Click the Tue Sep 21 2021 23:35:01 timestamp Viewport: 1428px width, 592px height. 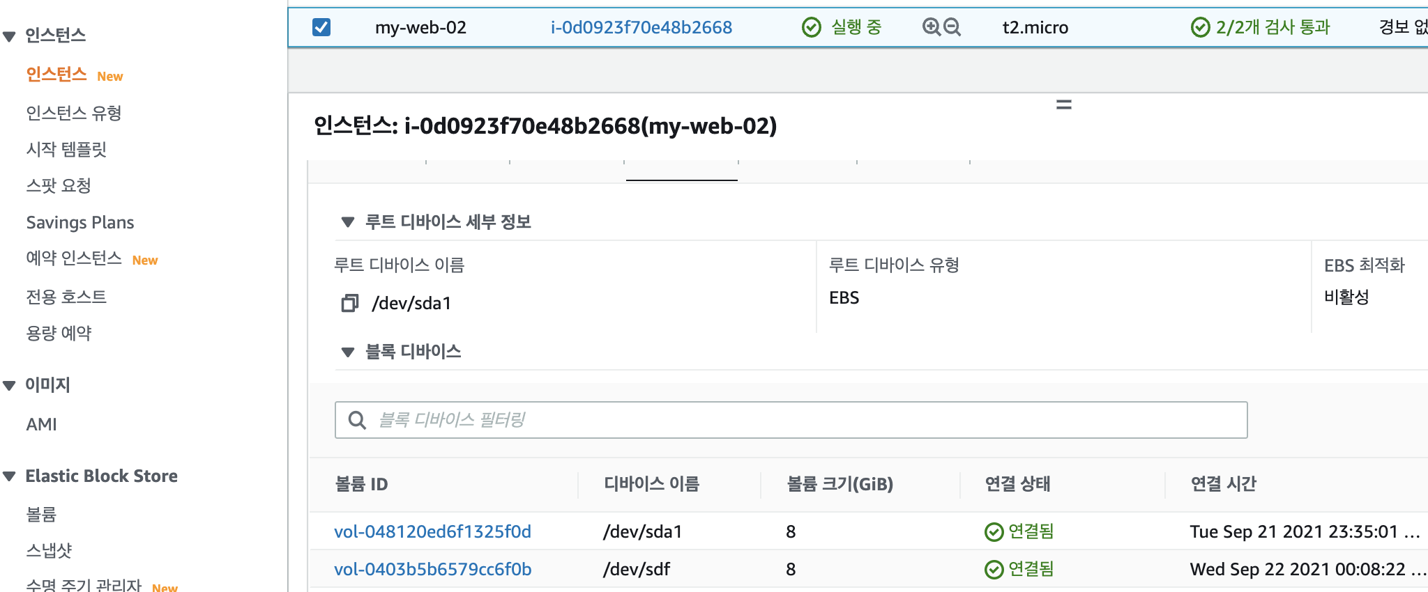point(1305,531)
